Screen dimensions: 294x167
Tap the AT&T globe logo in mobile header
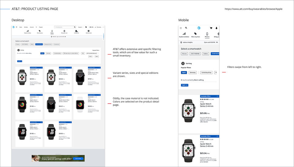pos(199,28)
